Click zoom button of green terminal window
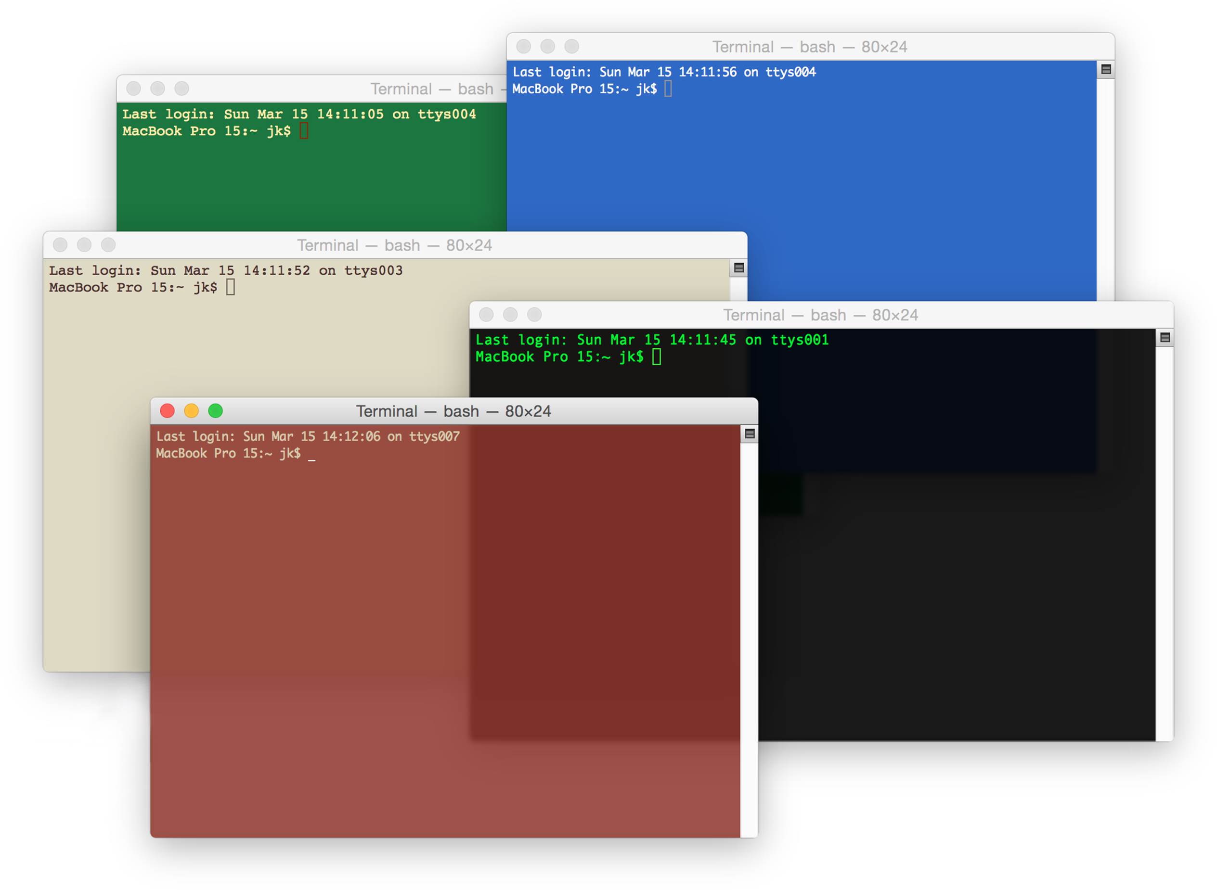Screen dimensions: 1217x890 [x=181, y=89]
